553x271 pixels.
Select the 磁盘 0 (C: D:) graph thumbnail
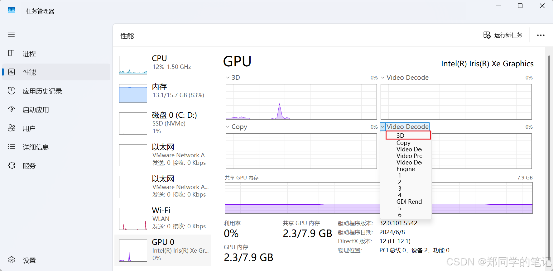(133, 123)
